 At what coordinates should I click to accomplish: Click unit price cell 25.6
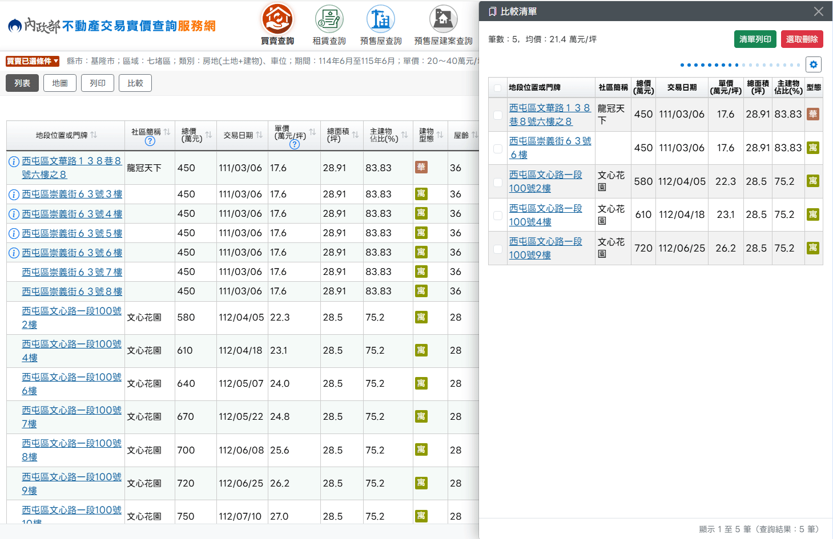coord(280,450)
